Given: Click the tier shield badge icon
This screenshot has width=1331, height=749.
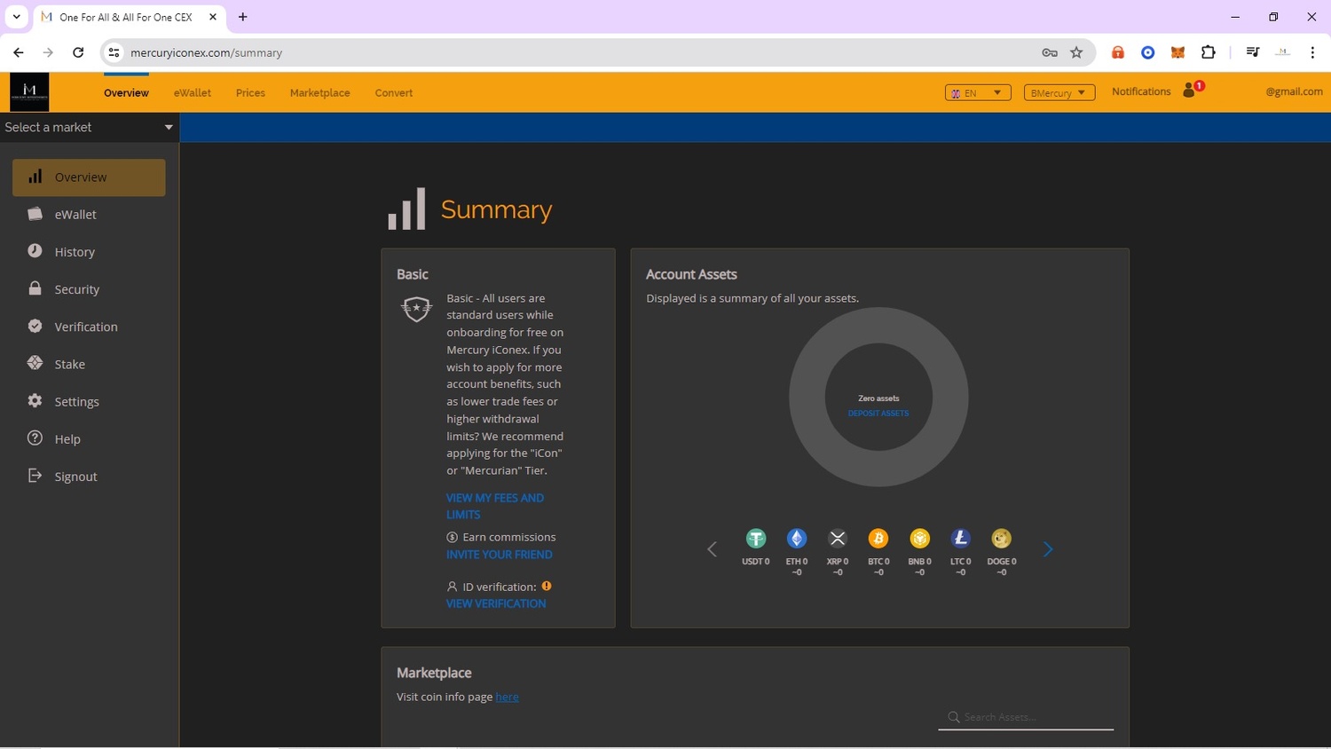Looking at the screenshot, I should click(x=416, y=309).
